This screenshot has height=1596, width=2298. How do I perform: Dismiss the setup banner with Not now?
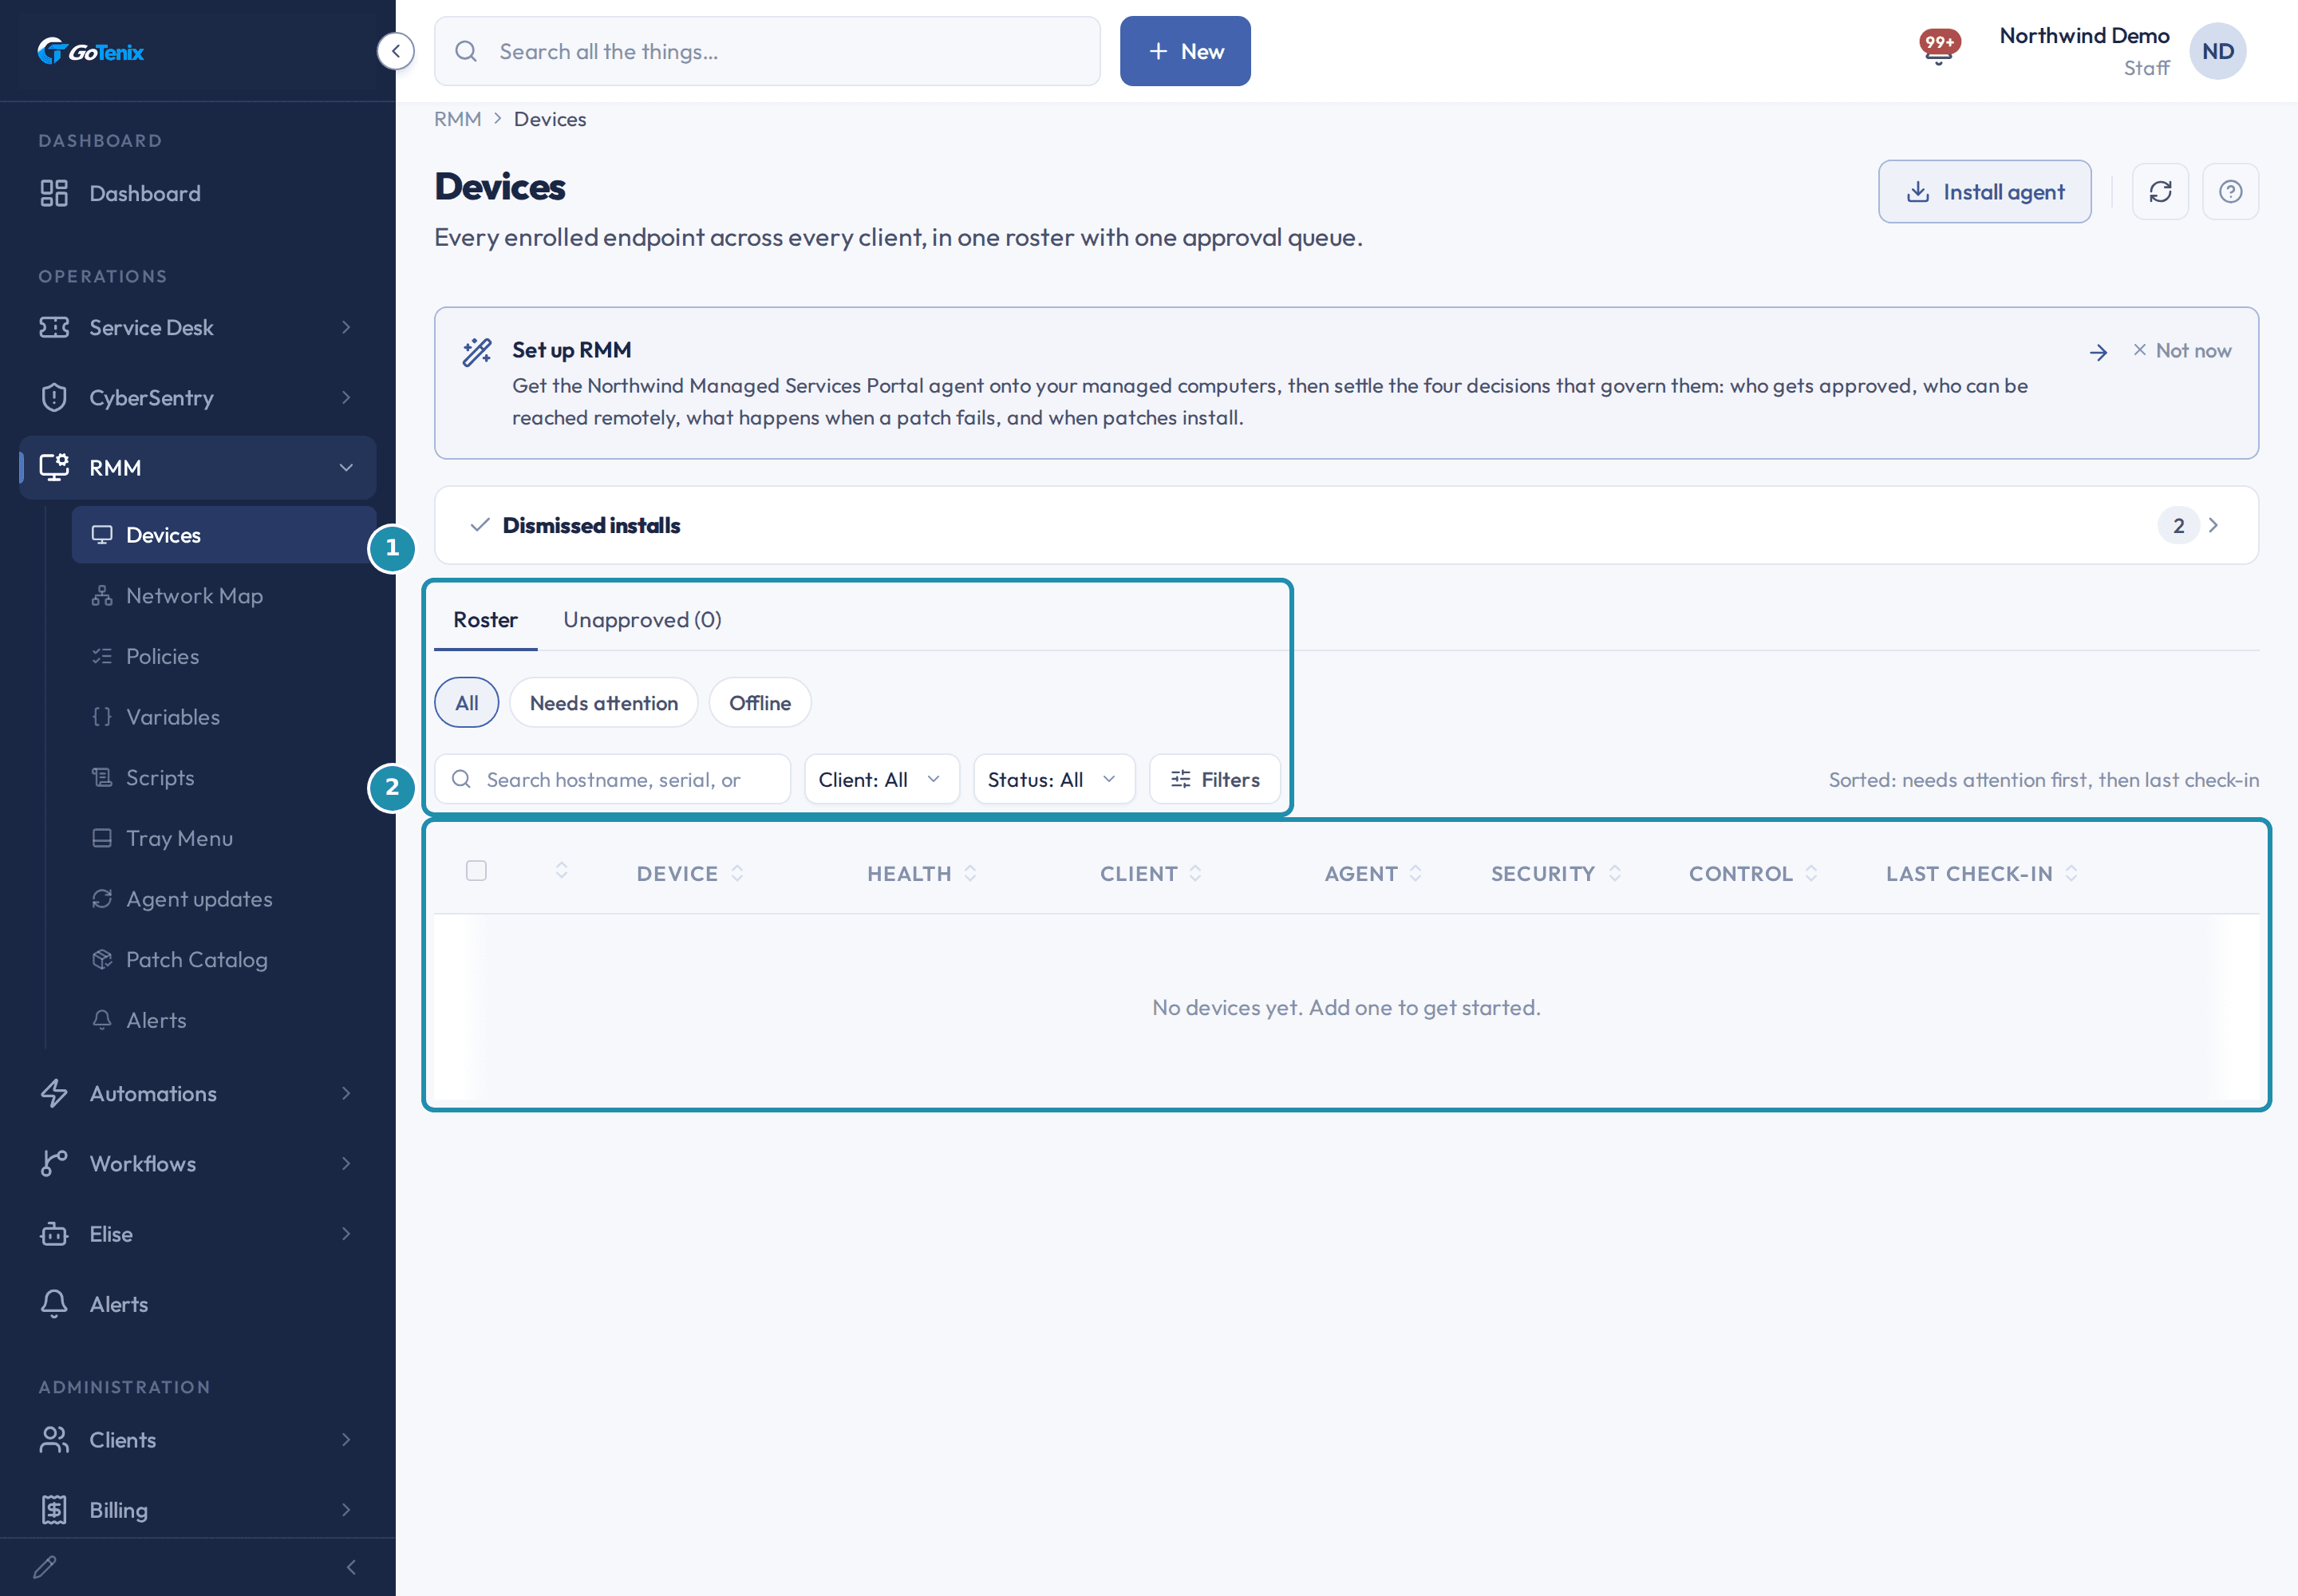click(2182, 350)
